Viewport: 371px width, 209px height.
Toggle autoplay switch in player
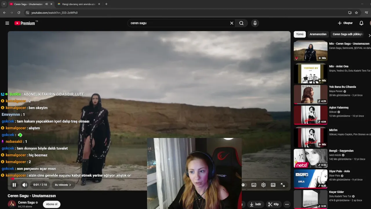point(243,185)
